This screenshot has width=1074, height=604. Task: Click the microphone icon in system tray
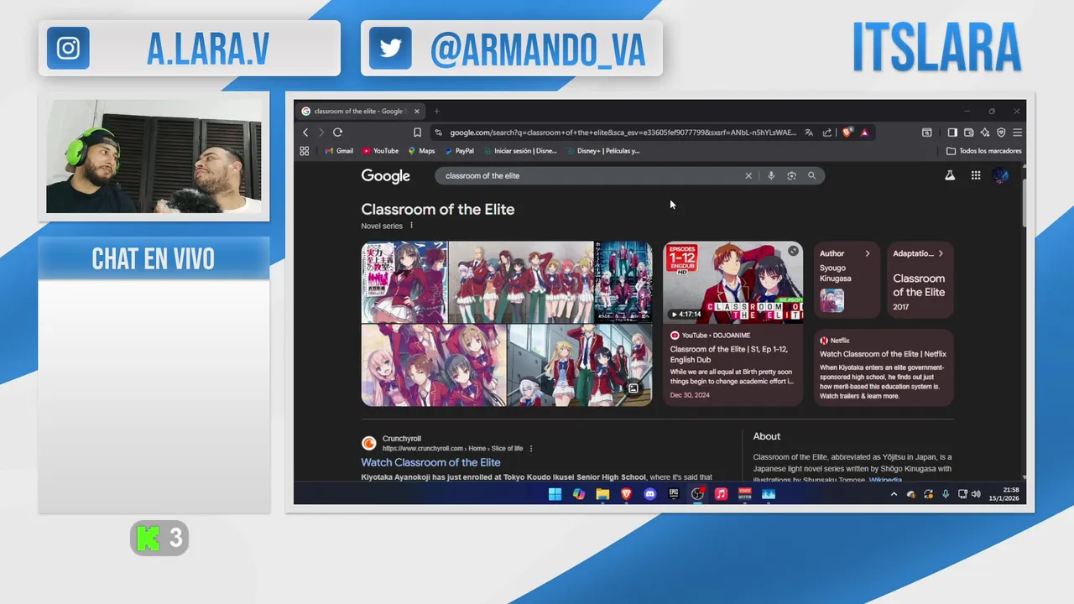click(946, 494)
